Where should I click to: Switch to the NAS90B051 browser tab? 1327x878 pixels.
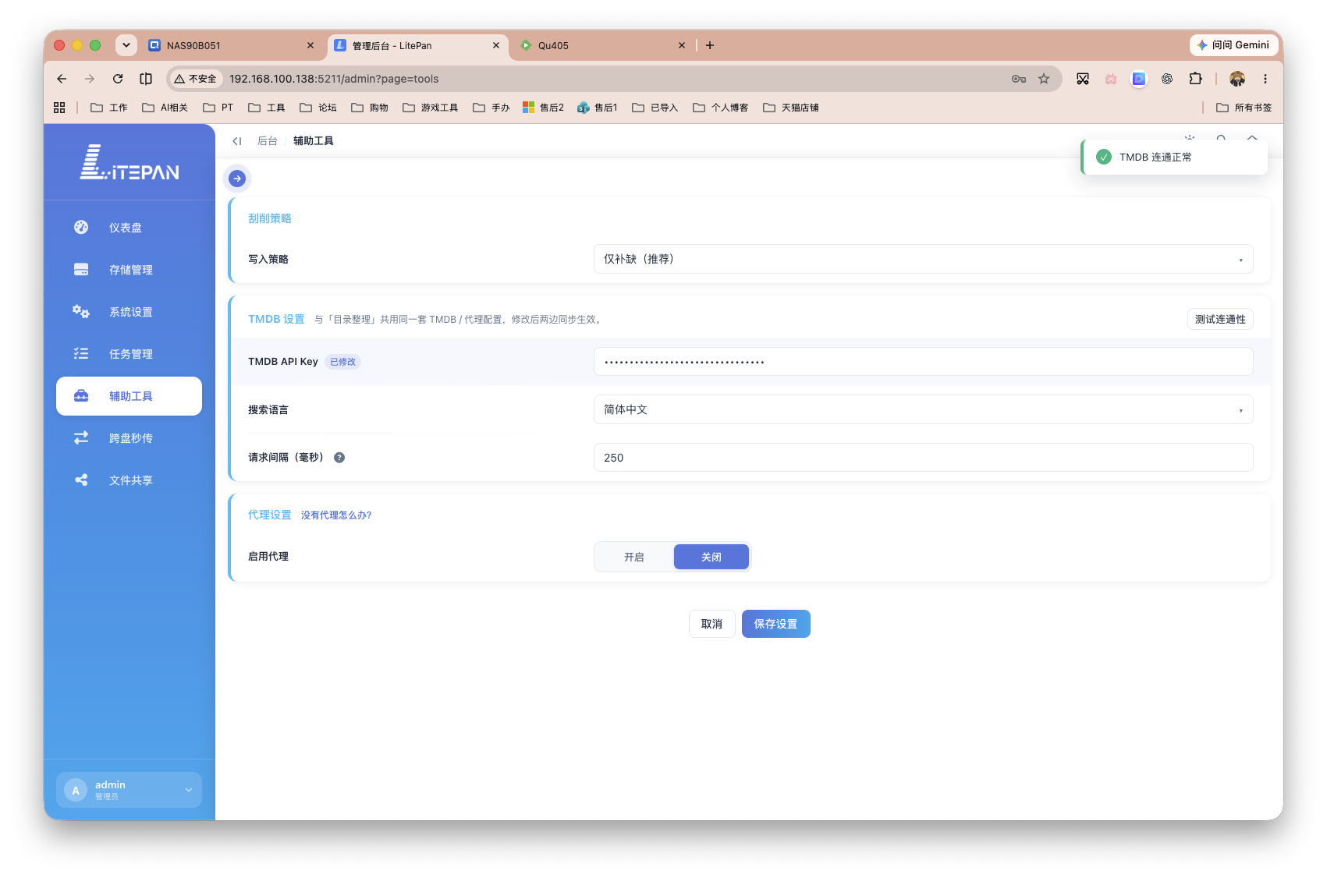coord(230,45)
